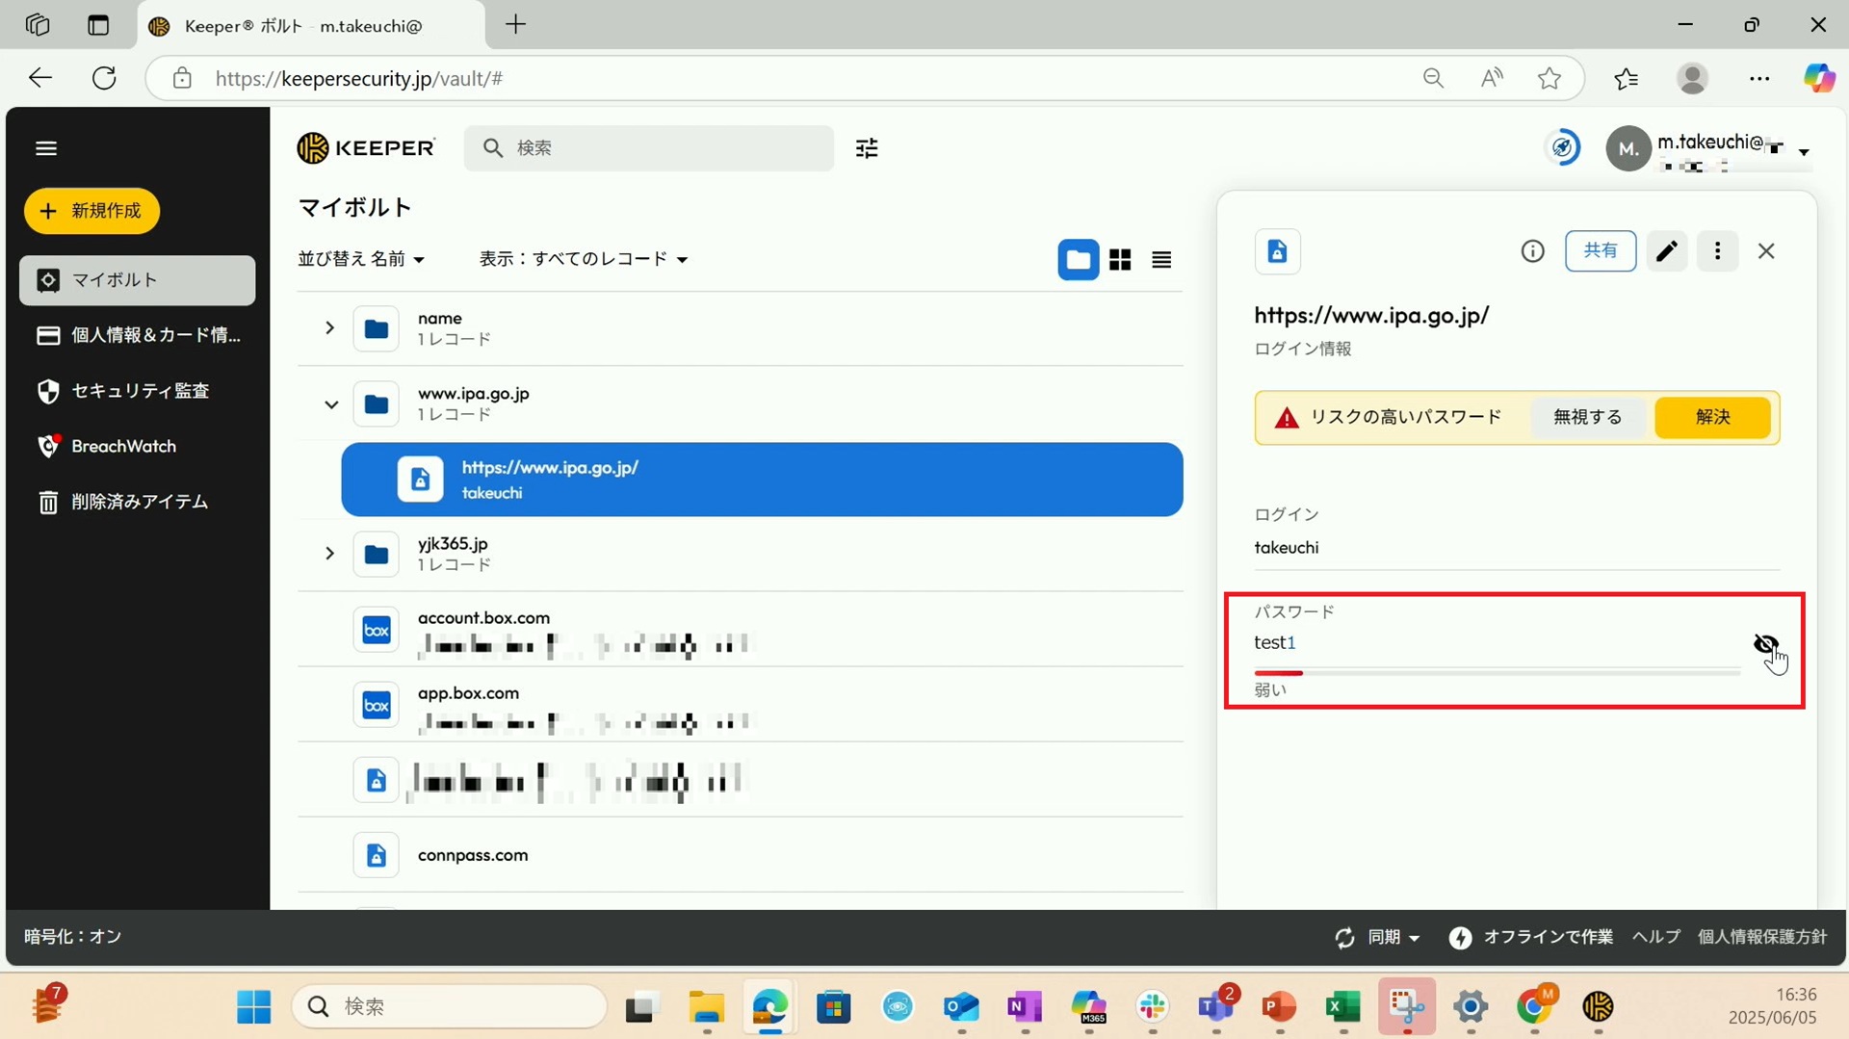Click the pencil edit record icon
The height and width of the screenshot is (1039, 1849).
coord(1666,251)
